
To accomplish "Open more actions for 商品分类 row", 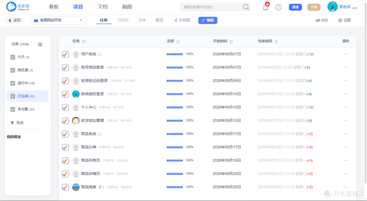I will [346, 147].
